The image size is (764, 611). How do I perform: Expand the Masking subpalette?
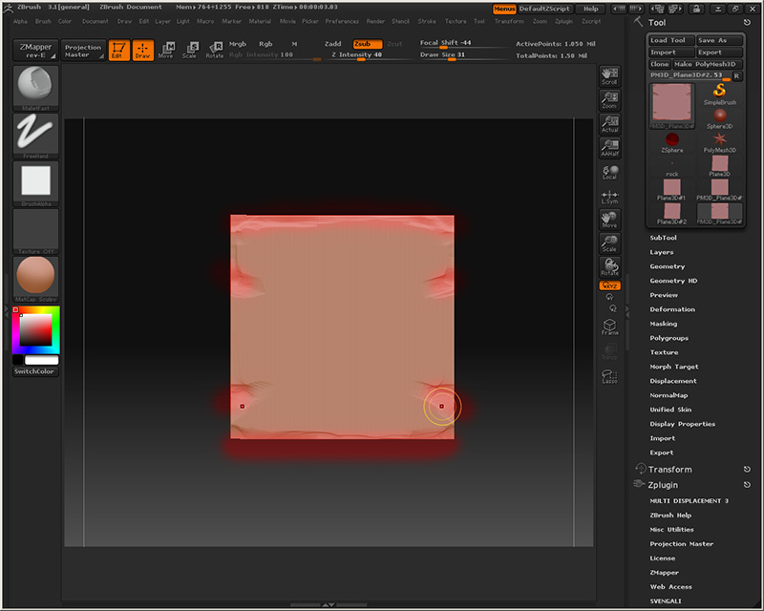pos(663,324)
